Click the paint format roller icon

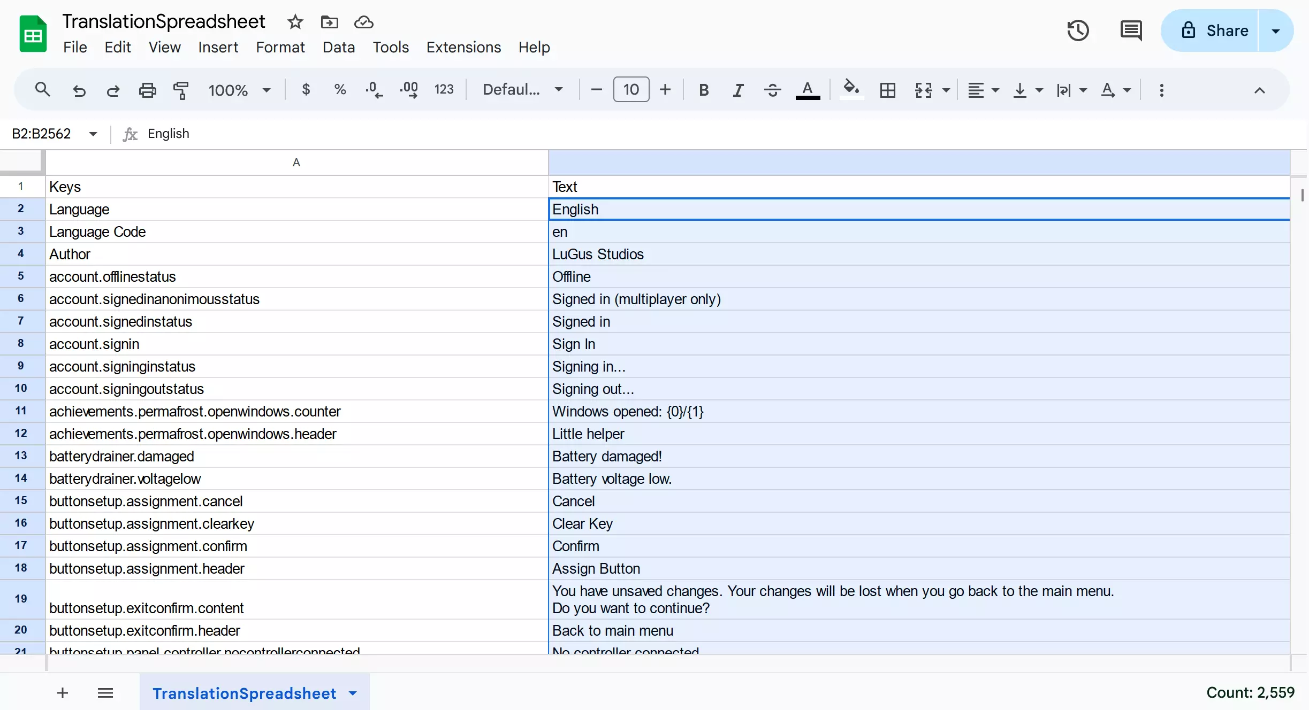(x=181, y=90)
